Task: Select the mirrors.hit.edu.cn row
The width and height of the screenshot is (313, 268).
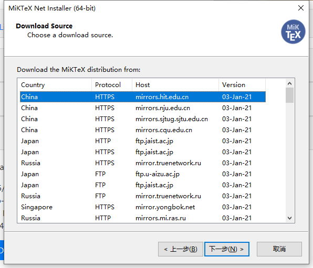Action: 143,97
